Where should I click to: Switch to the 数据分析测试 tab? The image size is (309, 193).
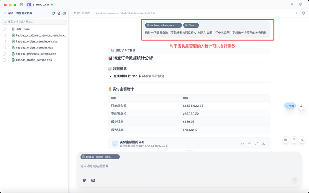pyautogui.click(x=82, y=13)
